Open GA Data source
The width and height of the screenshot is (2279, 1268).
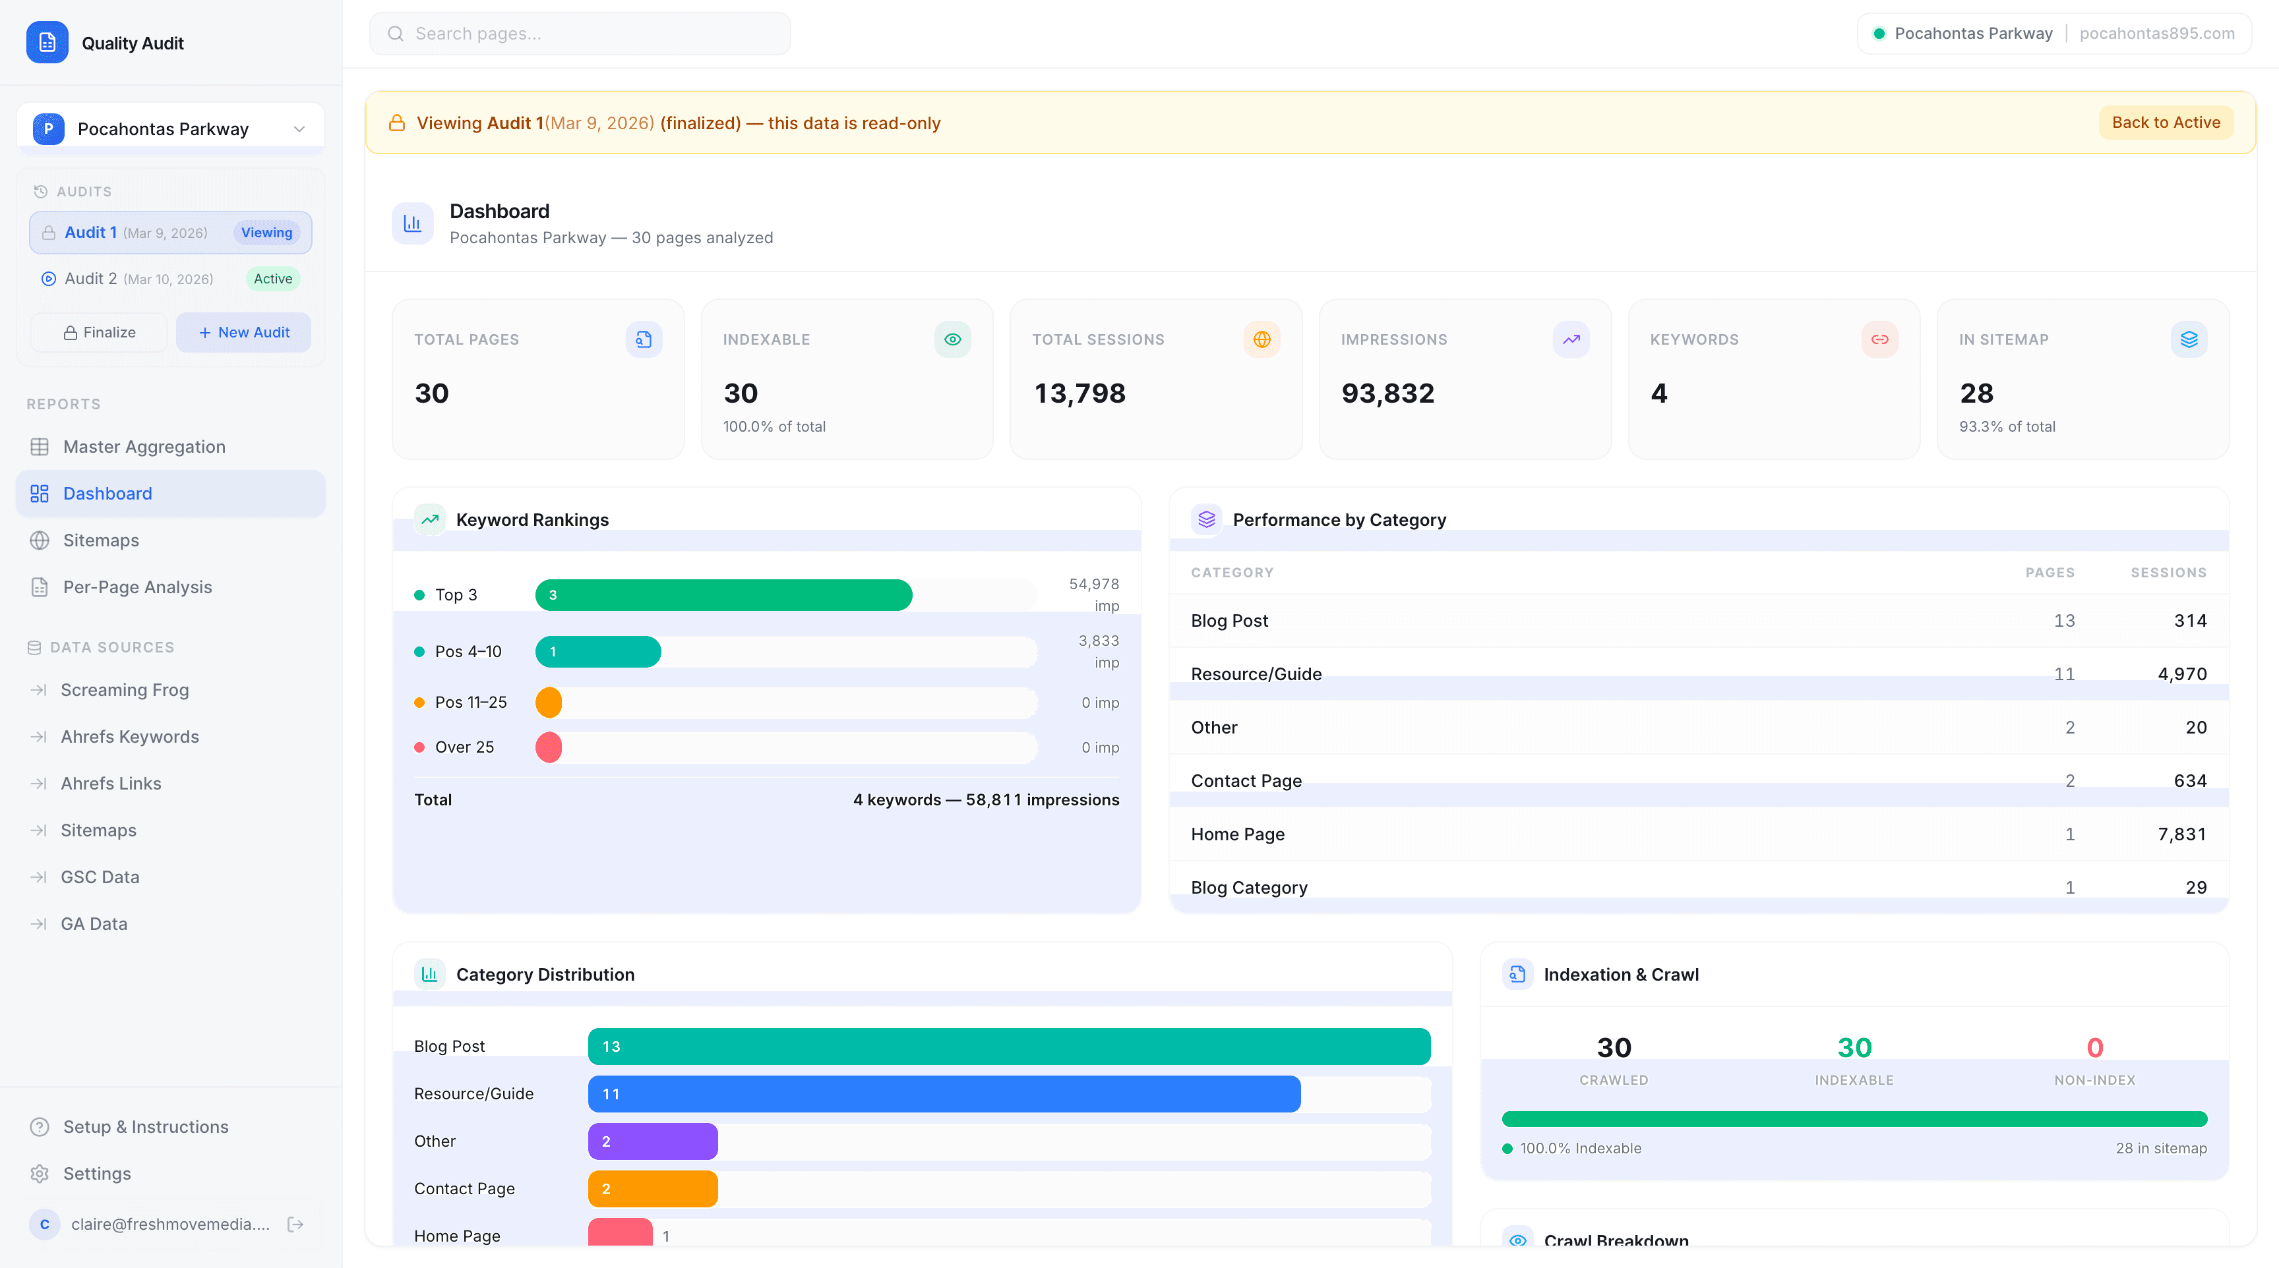(171, 924)
